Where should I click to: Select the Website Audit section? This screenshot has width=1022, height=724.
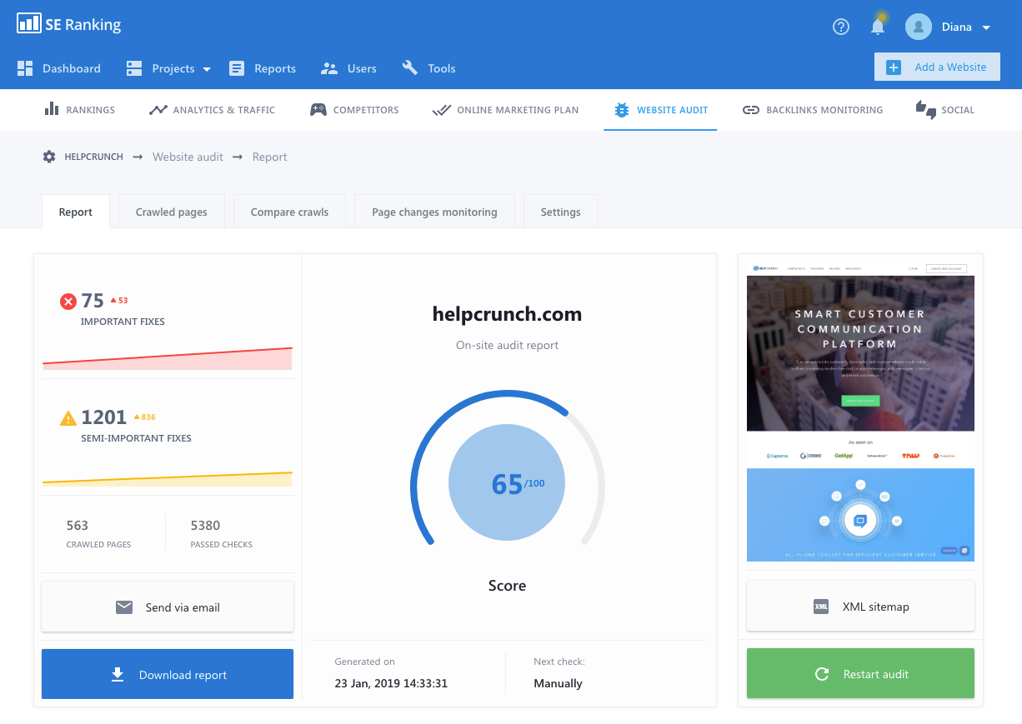(x=660, y=110)
